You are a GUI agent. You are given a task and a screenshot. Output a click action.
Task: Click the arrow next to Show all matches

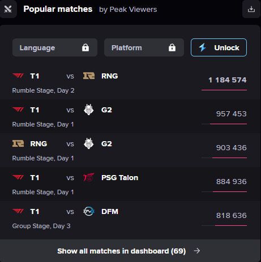197,251
